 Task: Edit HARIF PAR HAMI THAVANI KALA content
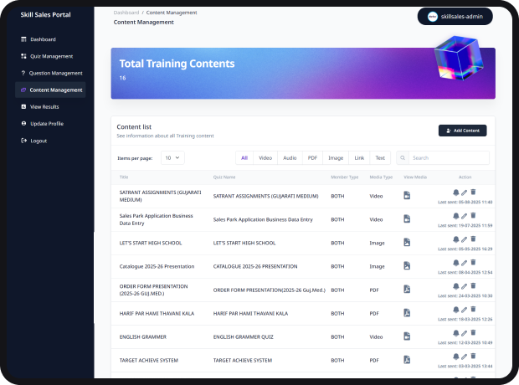click(x=464, y=310)
